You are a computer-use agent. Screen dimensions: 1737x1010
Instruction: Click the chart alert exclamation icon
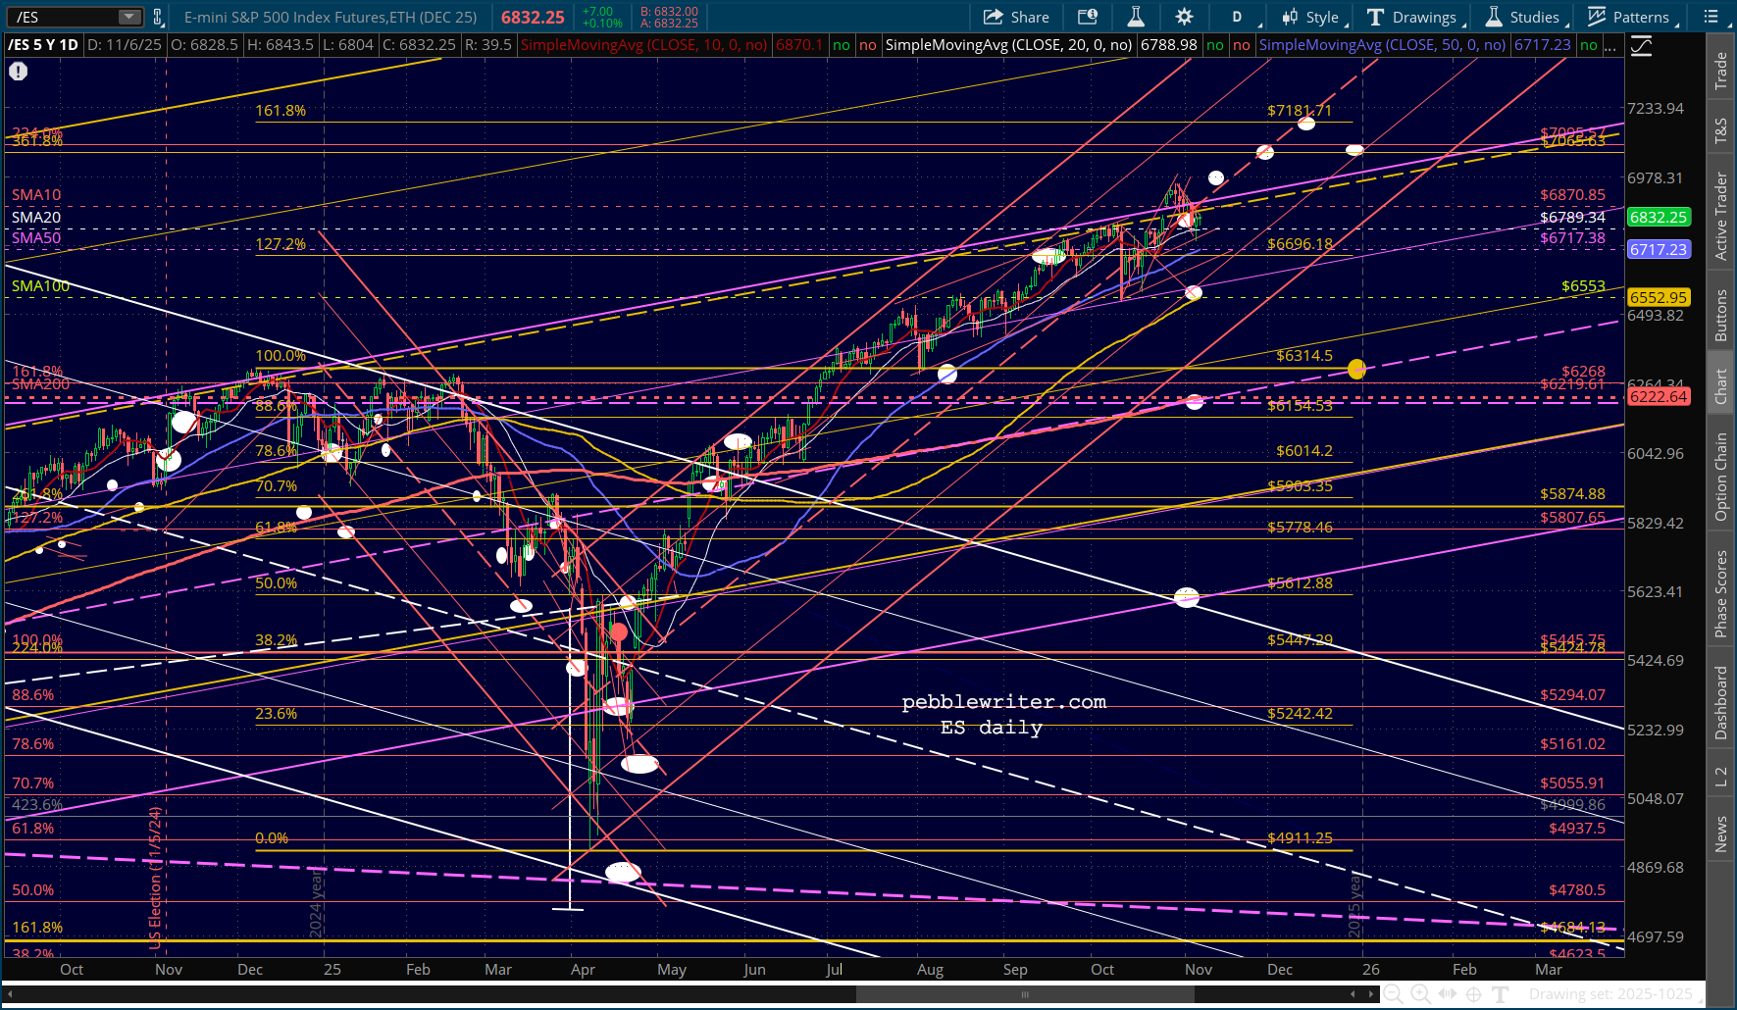click(19, 71)
